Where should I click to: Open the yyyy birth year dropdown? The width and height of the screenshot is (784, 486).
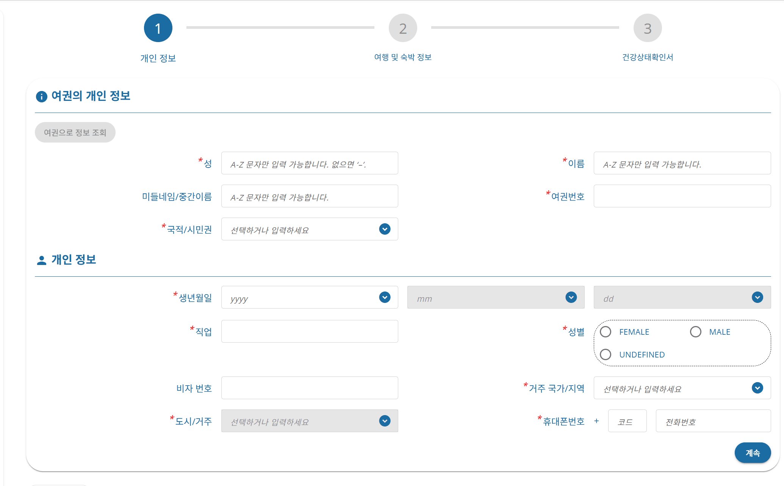[309, 298]
